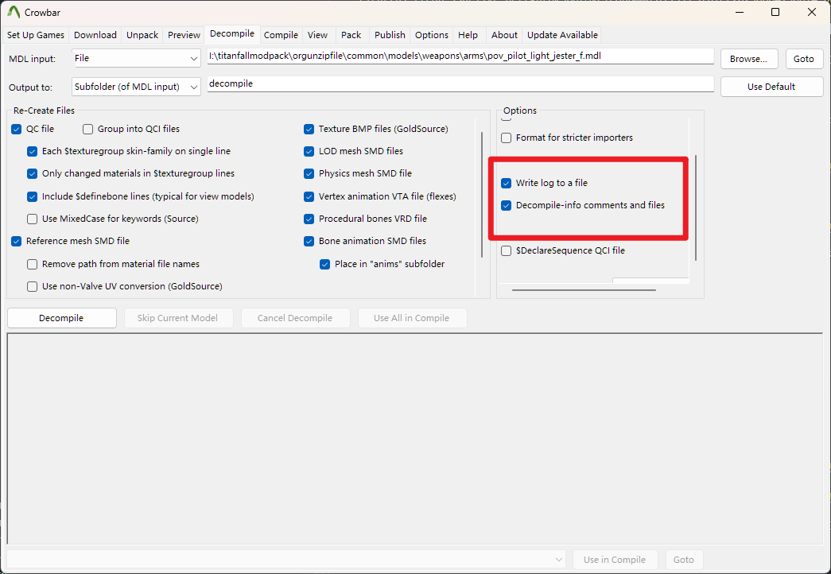Click the Skip Current Model button
The width and height of the screenshot is (831, 574).
tap(179, 318)
